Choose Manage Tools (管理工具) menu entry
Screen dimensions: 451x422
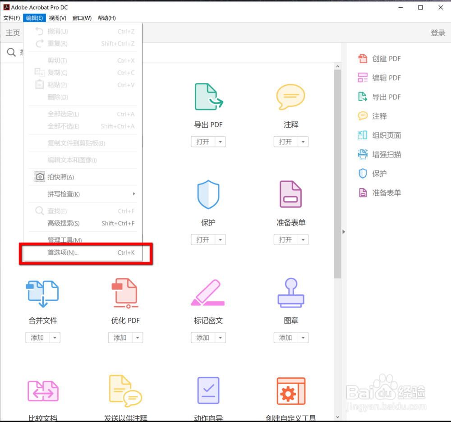[83, 240]
